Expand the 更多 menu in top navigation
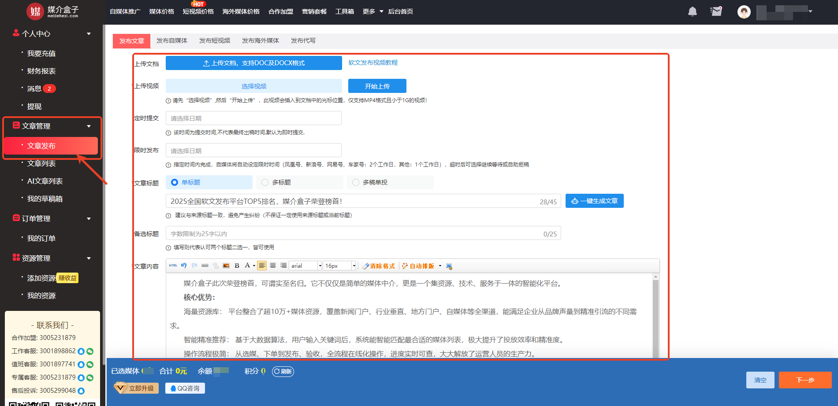 (x=372, y=11)
